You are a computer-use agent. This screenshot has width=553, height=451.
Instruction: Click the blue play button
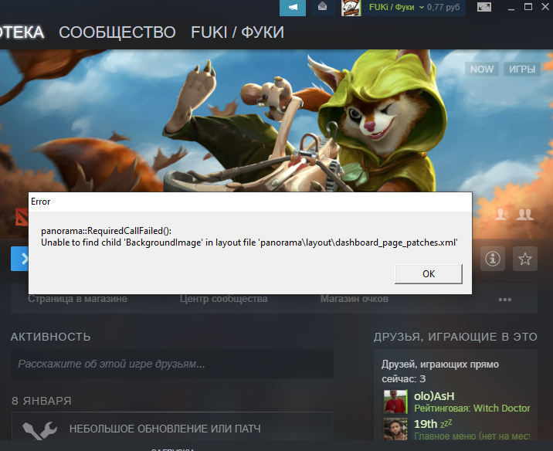pyautogui.click(x=20, y=259)
